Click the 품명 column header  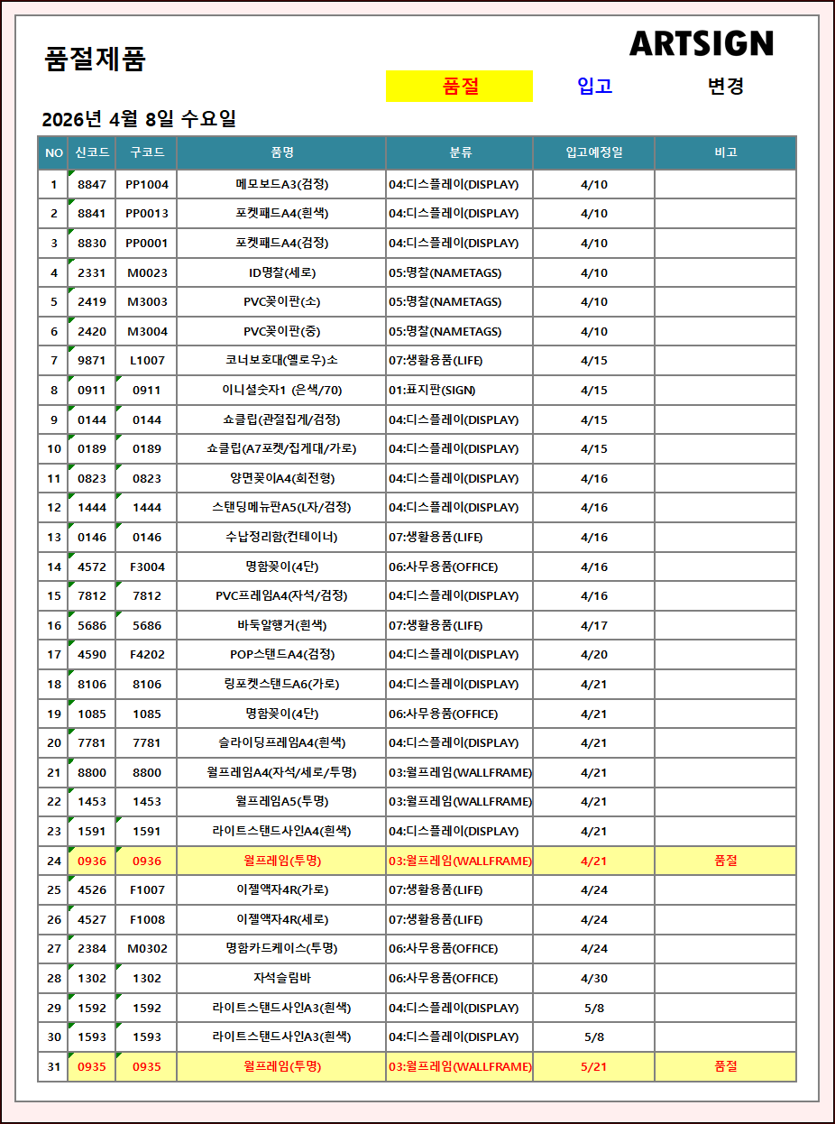[x=281, y=153]
